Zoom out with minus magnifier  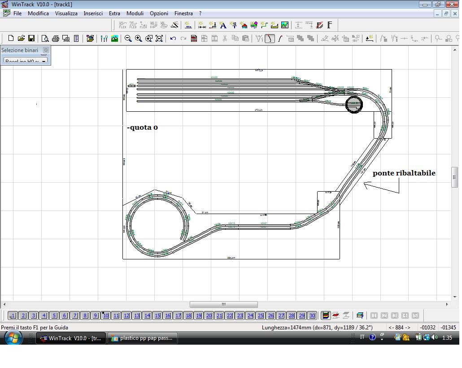point(128,38)
